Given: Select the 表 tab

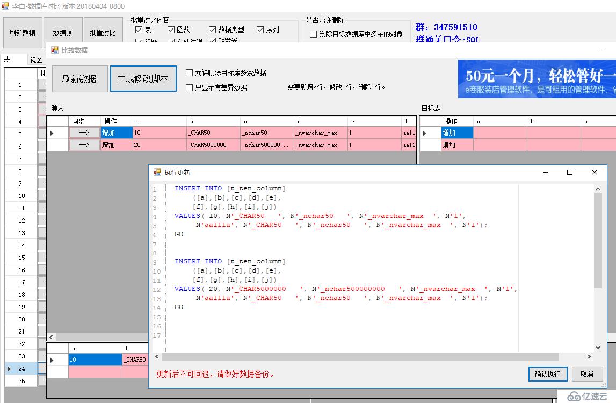Looking at the screenshot, I should pos(8,60).
